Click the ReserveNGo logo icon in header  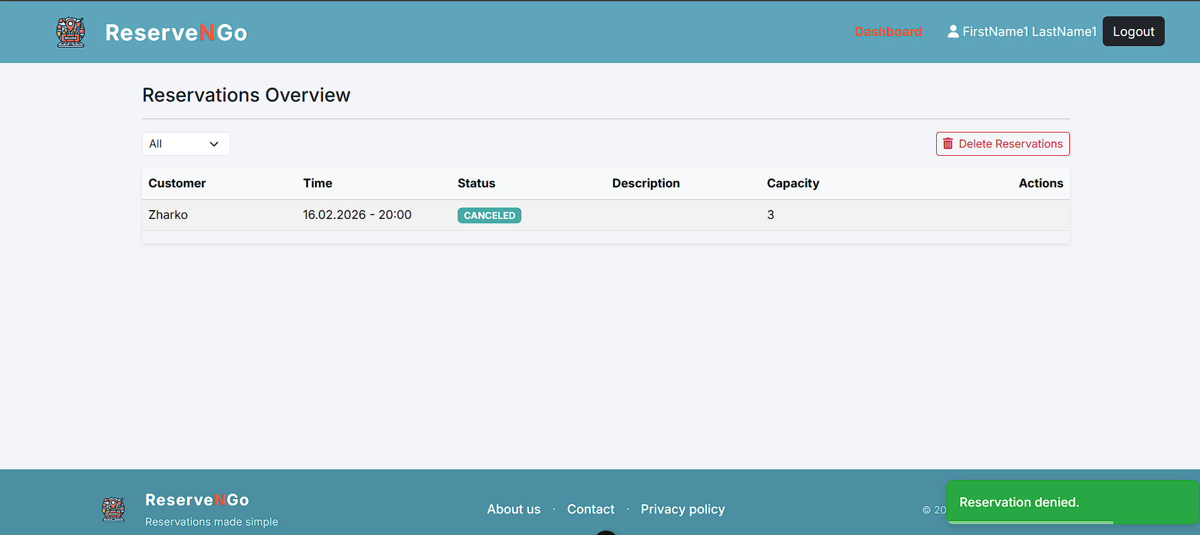pyautogui.click(x=71, y=32)
